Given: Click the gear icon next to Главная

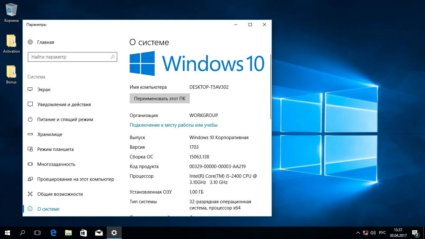Looking at the screenshot, I should pos(30,42).
